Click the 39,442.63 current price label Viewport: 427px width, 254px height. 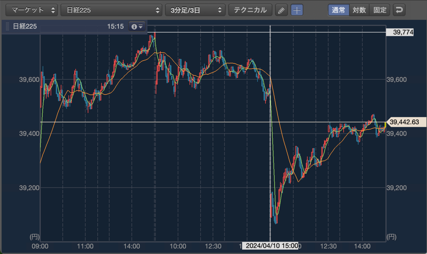[406, 122]
